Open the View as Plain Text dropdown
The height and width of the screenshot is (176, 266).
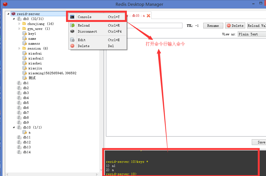click(252, 34)
